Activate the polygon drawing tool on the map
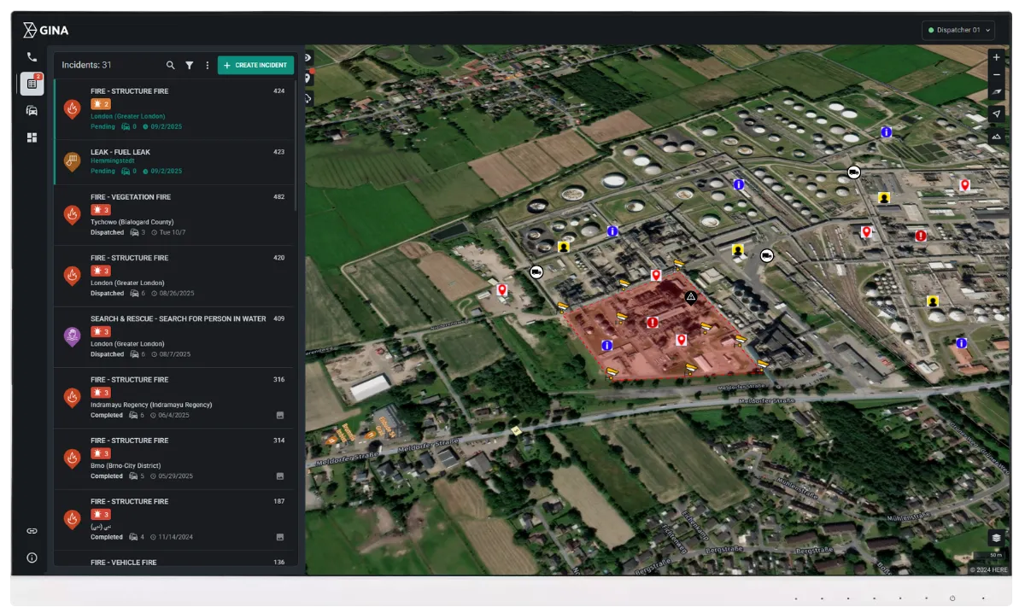 (308, 97)
